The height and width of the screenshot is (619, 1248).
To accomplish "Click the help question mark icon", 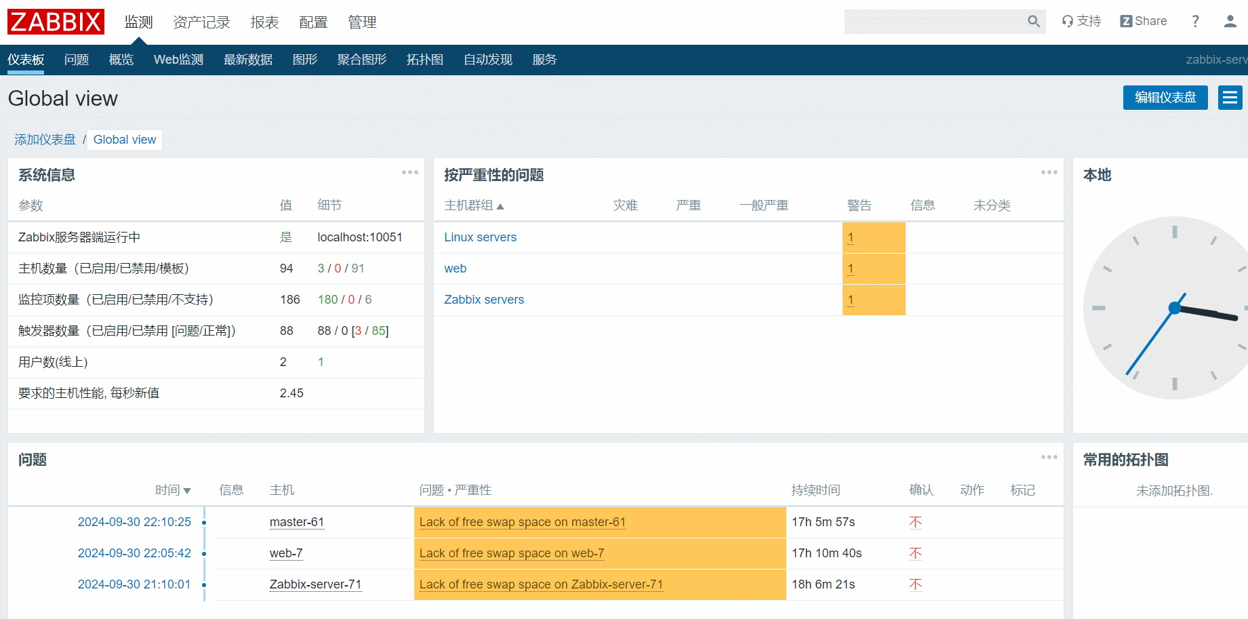I will click(1195, 21).
